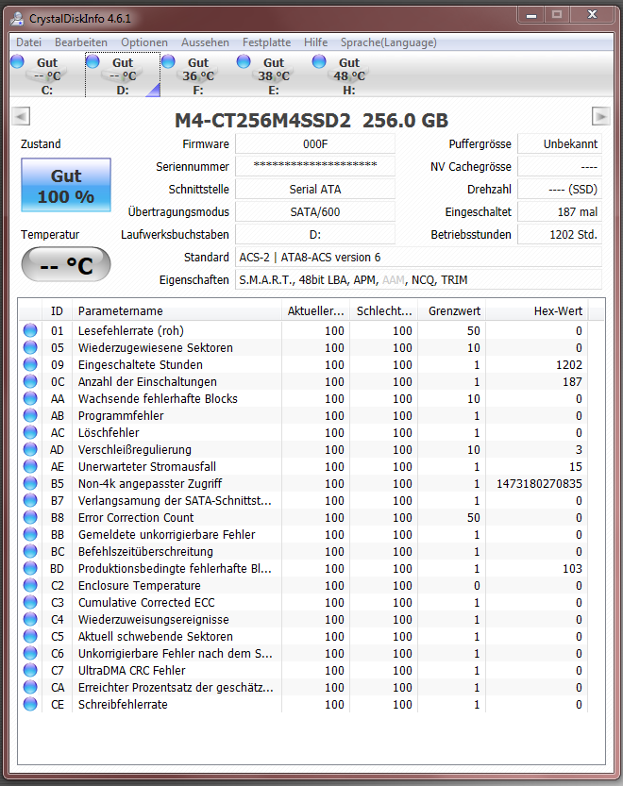
Task: Click the Hex-Wert column header
Action: pos(537,311)
